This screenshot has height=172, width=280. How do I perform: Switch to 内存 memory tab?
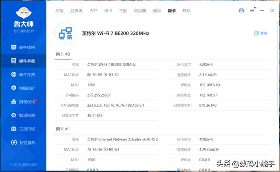point(93,11)
